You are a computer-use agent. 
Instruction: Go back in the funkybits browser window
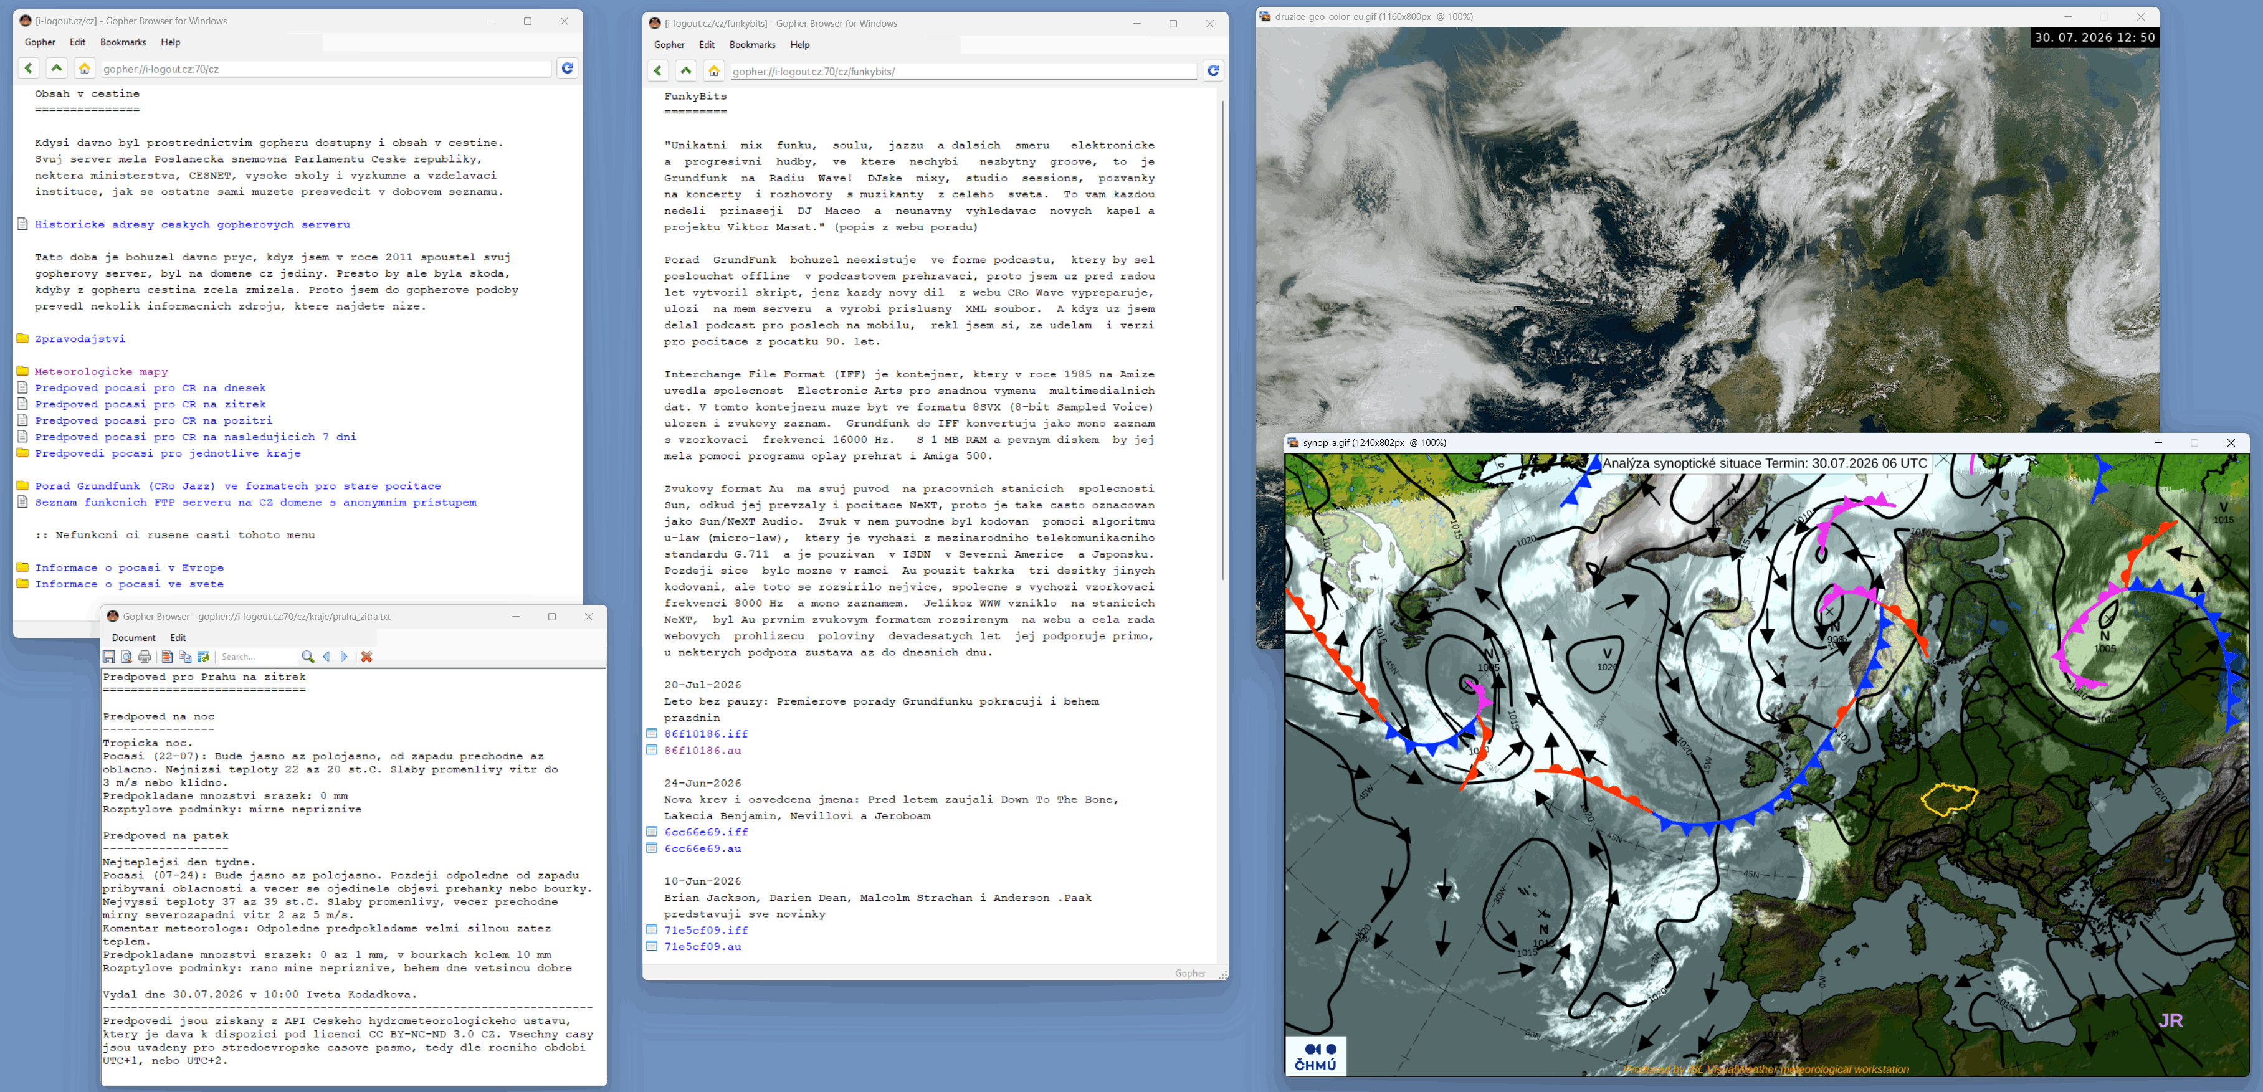click(x=658, y=71)
